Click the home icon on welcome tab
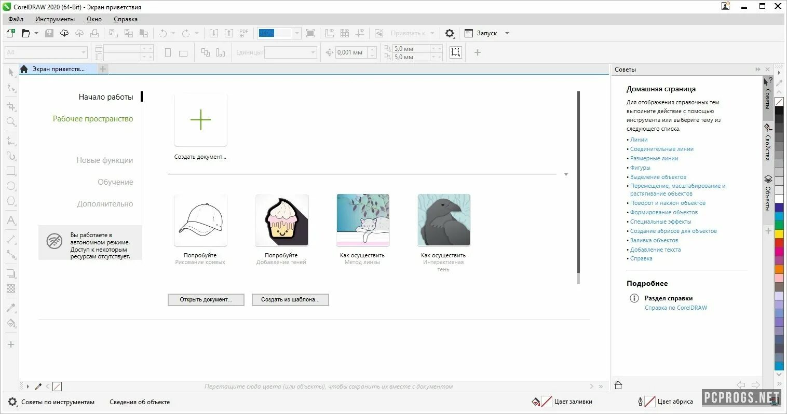The width and height of the screenshot is (787, 414). [x=24, y=69]
